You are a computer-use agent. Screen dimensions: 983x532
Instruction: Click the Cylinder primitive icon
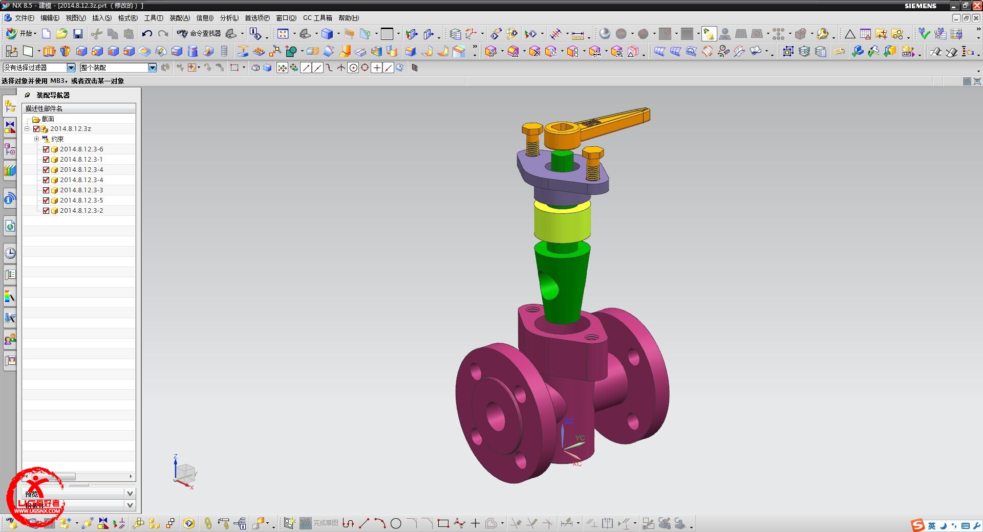click(x=193, y=51)
